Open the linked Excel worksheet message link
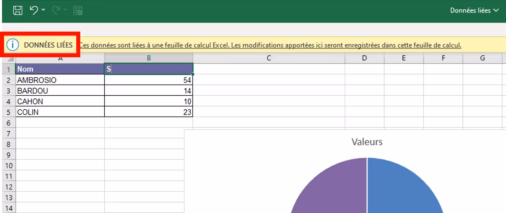 point(270,45)
